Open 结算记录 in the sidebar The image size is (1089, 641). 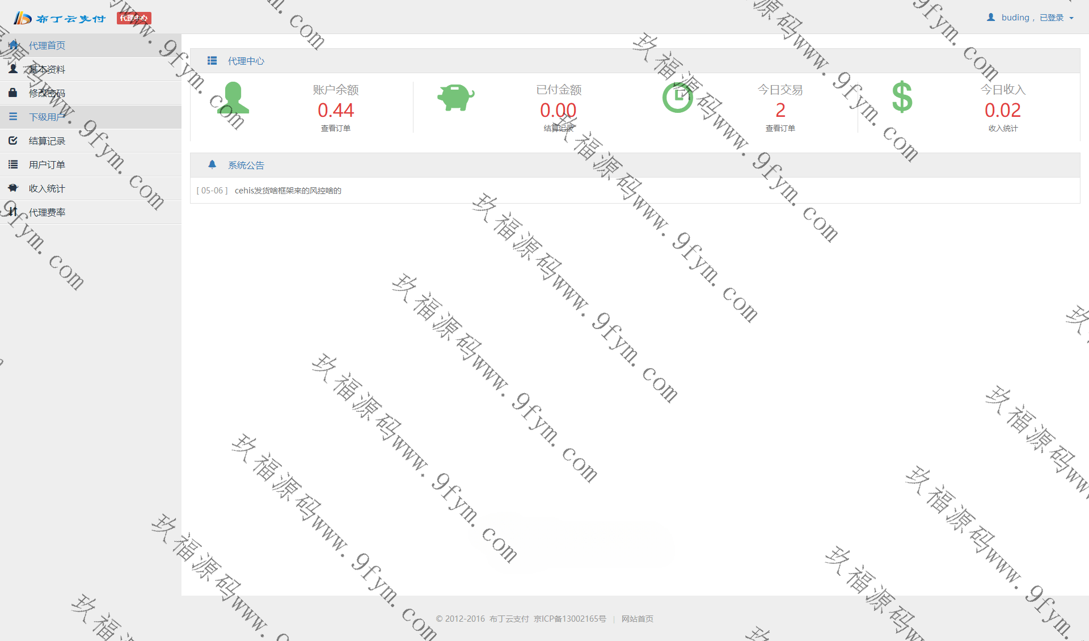(x=47, y=141)
